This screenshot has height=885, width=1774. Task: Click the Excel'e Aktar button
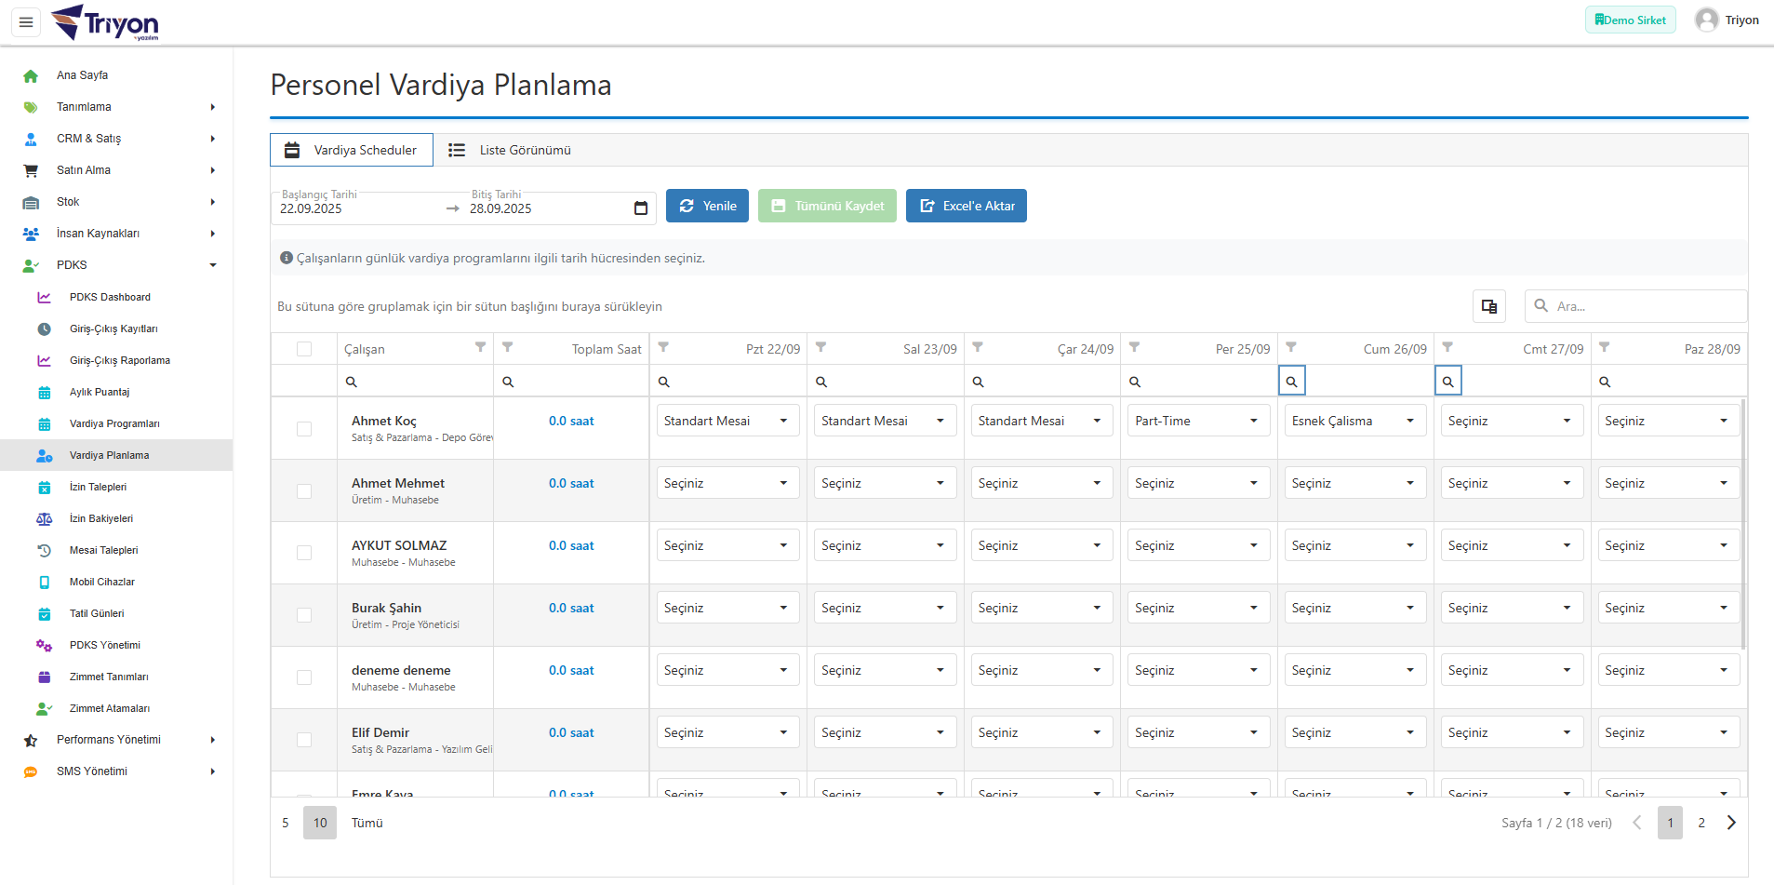(967, 206)
